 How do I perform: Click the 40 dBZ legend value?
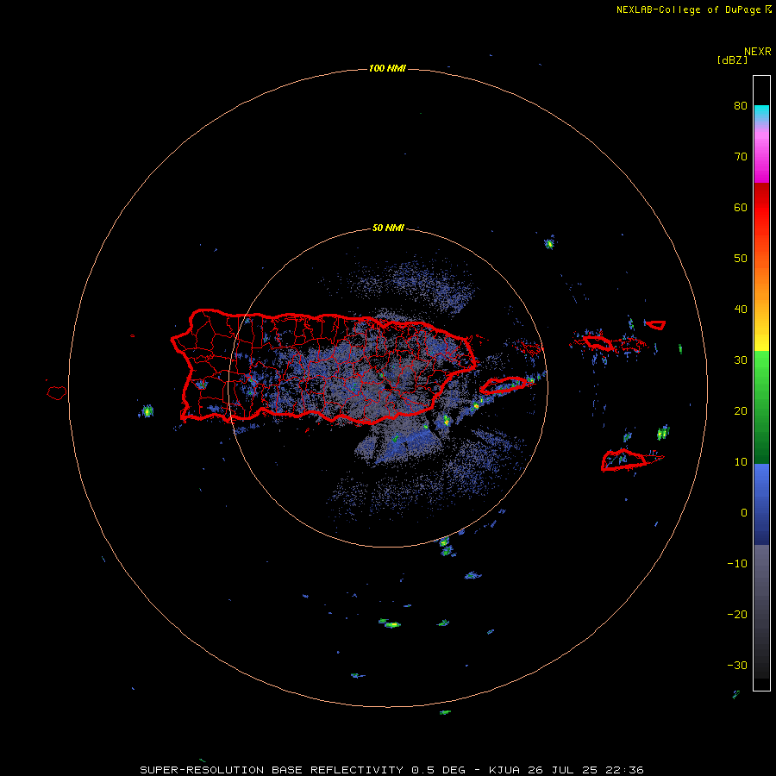(x=741, y=310)
